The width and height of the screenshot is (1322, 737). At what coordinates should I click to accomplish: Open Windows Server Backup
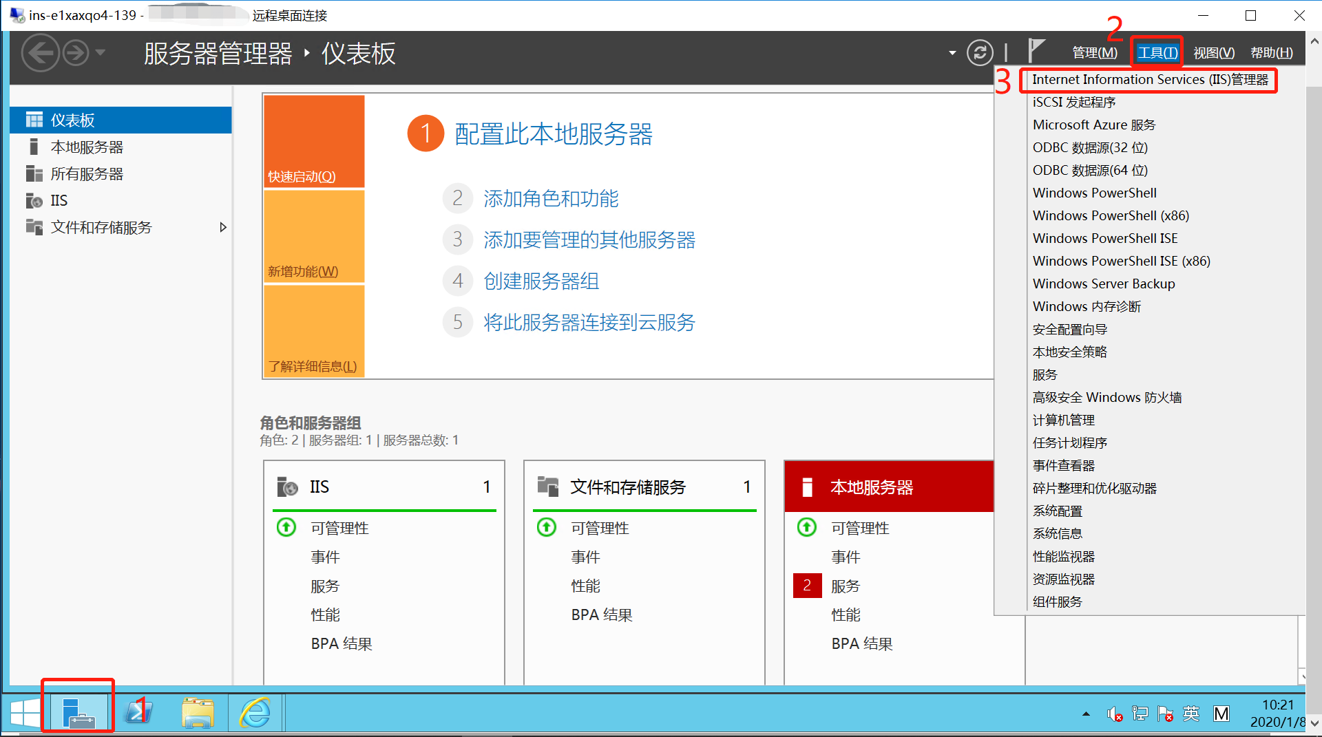point(1104,284)
